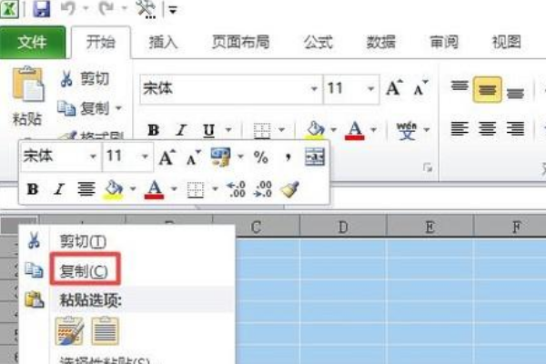Toggle Bold in the mini toolbar
The width and height of the screenshot is (546, 364).
tap(33, 189)
